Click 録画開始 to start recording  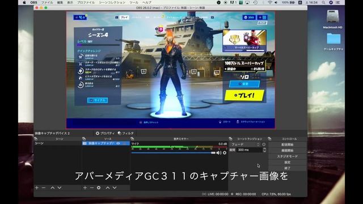click(288, 151)
